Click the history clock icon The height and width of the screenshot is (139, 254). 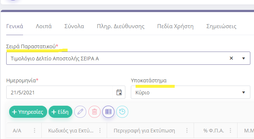click(122, 112)
